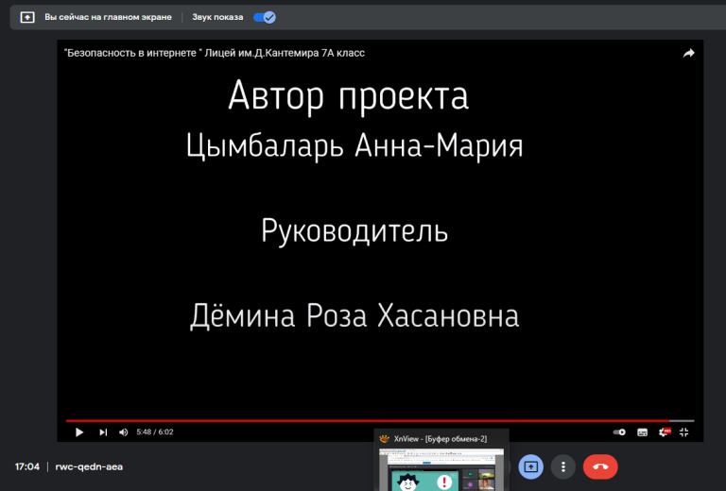726x491 pixels.
Task: Open the XnView window preview thumbnail
Action: point(441,469)
